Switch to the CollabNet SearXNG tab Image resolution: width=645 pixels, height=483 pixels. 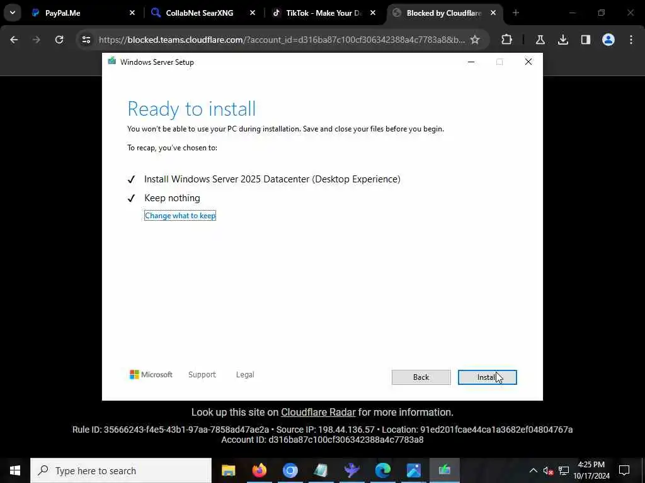(203, 13)
